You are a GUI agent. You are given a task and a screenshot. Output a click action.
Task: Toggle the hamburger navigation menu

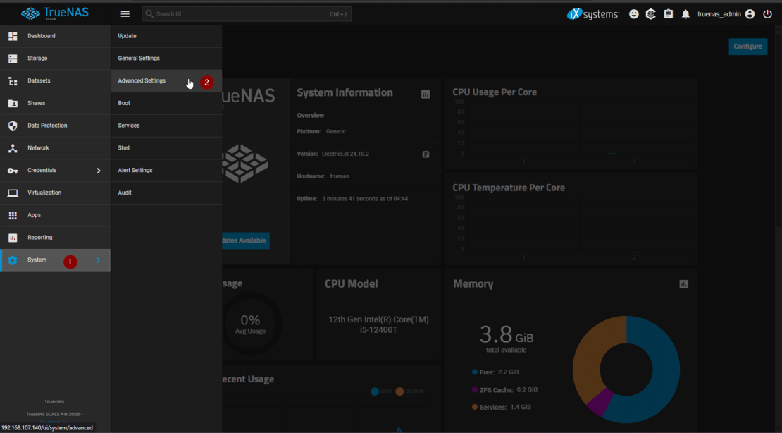(x=125, y=13)
